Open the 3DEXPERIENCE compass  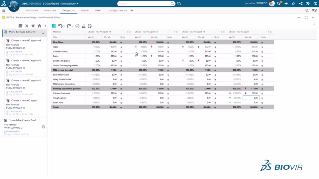coord(14,6)
